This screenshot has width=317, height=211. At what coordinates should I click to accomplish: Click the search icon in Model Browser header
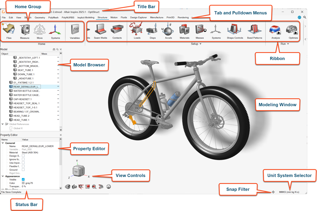[57, 49]
